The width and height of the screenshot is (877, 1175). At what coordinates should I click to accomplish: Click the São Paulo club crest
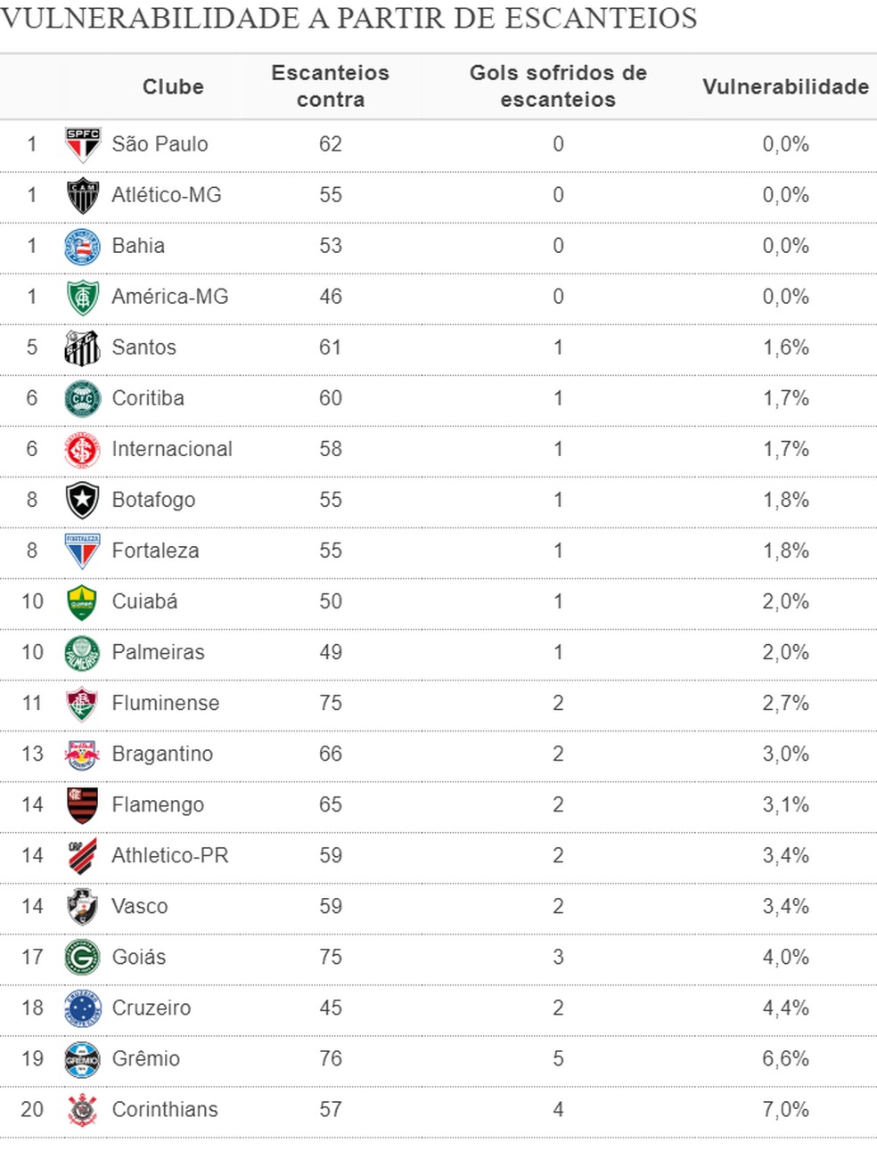coord(83,144)
